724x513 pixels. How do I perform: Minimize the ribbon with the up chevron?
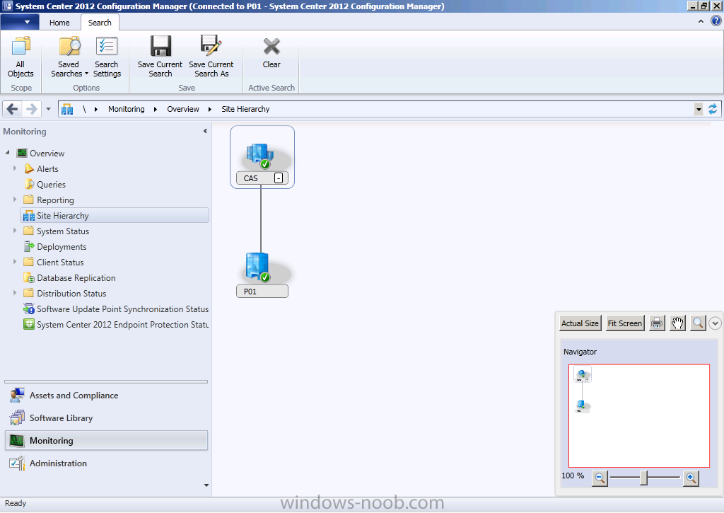coord(701,21)
